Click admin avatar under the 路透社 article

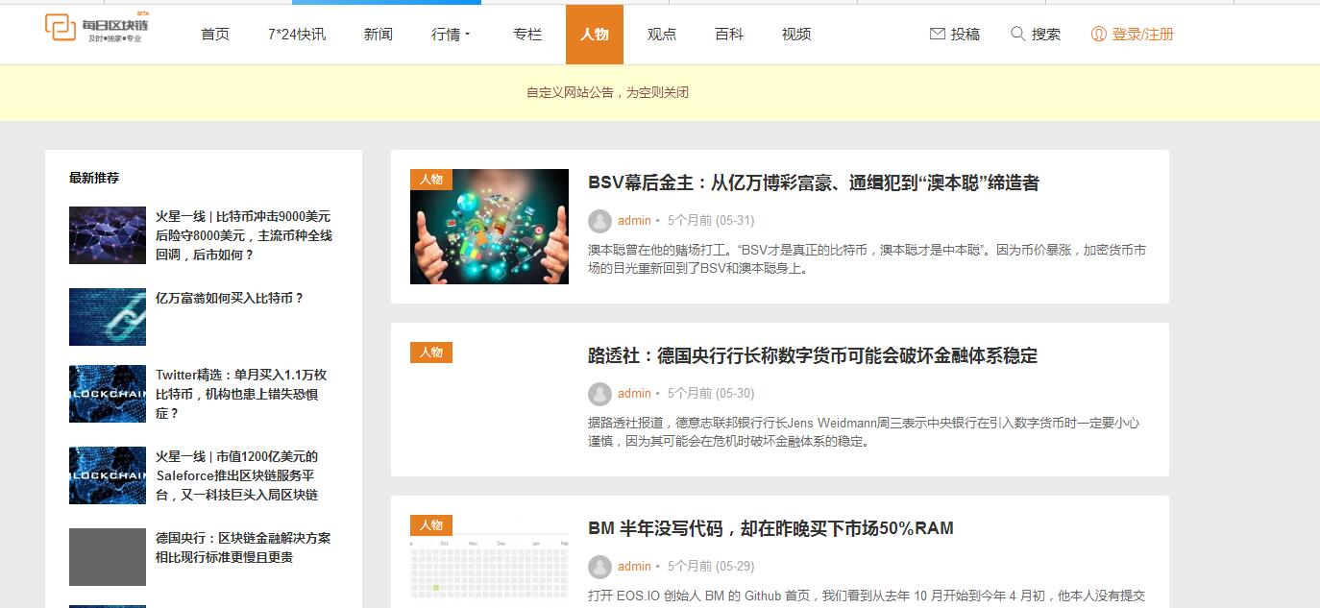tap(599, 394)
